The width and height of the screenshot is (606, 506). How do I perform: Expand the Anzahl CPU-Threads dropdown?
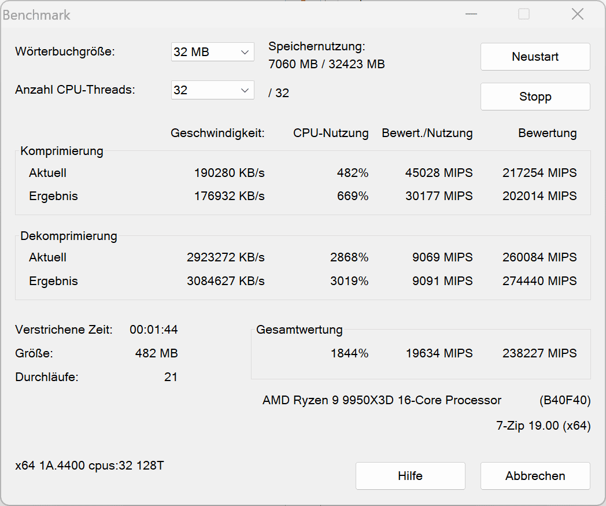point(212,90)
